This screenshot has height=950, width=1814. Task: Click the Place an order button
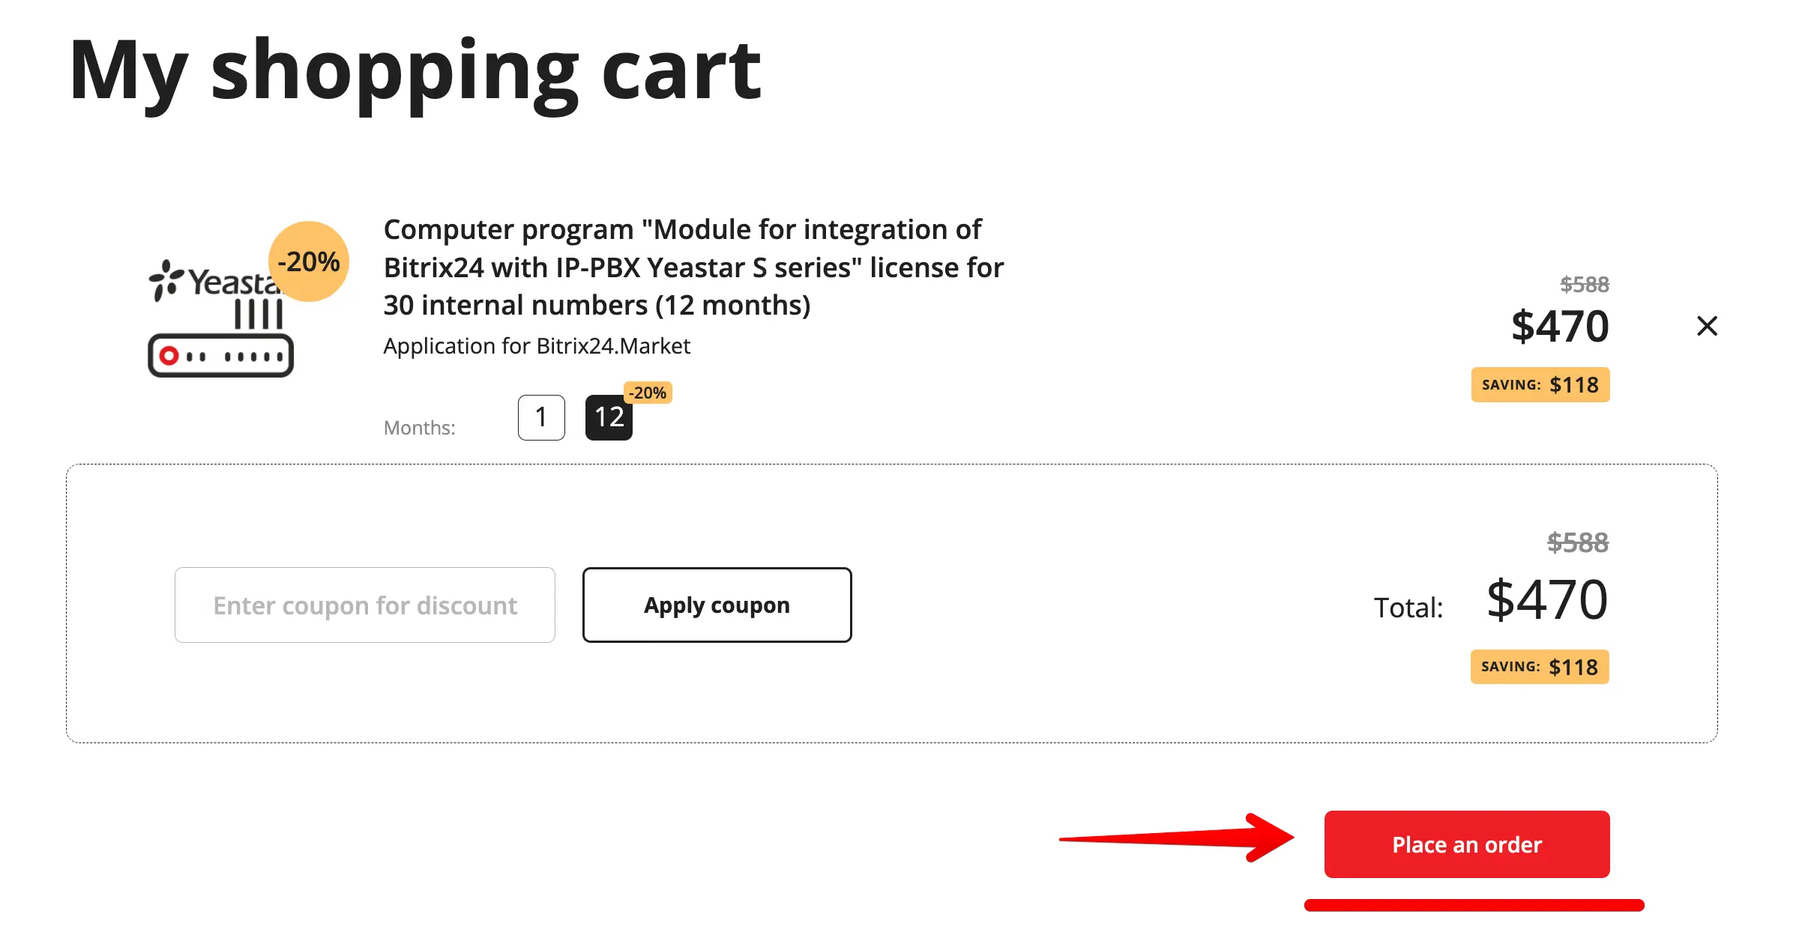[x=1466, y=844]
